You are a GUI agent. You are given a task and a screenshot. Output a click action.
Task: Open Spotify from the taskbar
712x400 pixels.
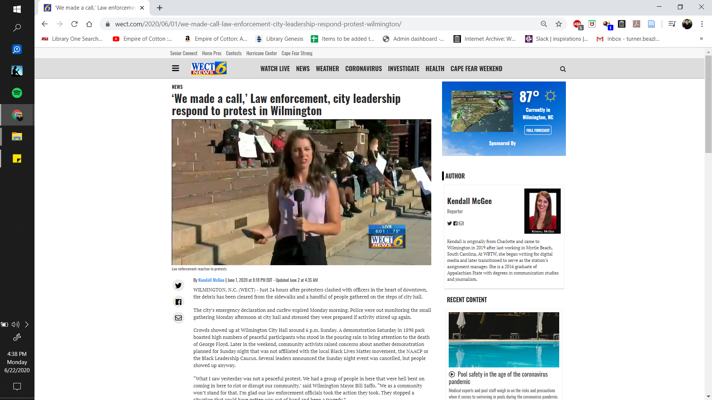[x=17, y=93]
